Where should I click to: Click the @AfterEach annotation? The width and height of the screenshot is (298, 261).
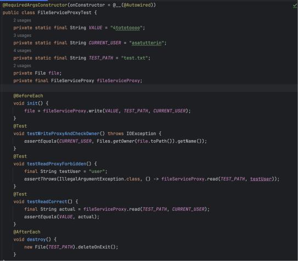click(x=27, y=232)
